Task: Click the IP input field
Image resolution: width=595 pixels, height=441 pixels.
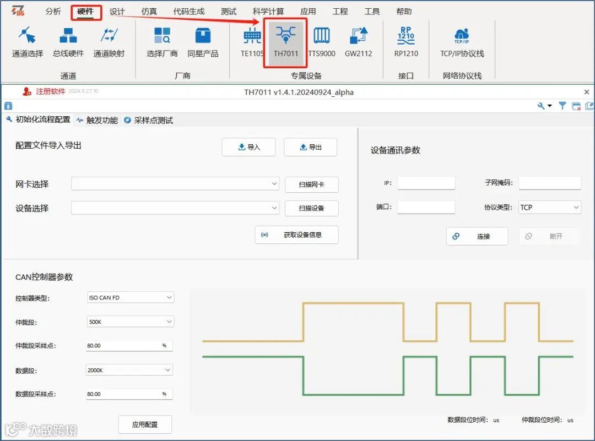Action: point(426,183)
